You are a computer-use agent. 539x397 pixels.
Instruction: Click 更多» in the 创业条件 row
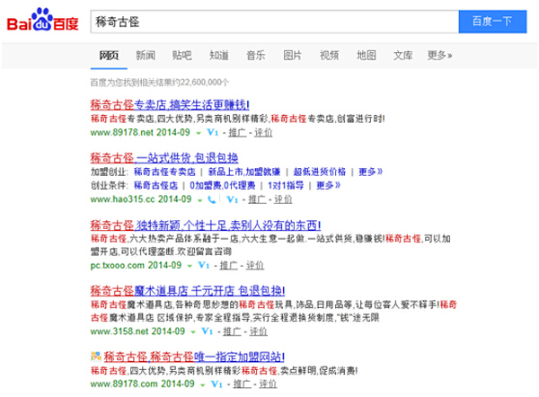pos(328,186)
